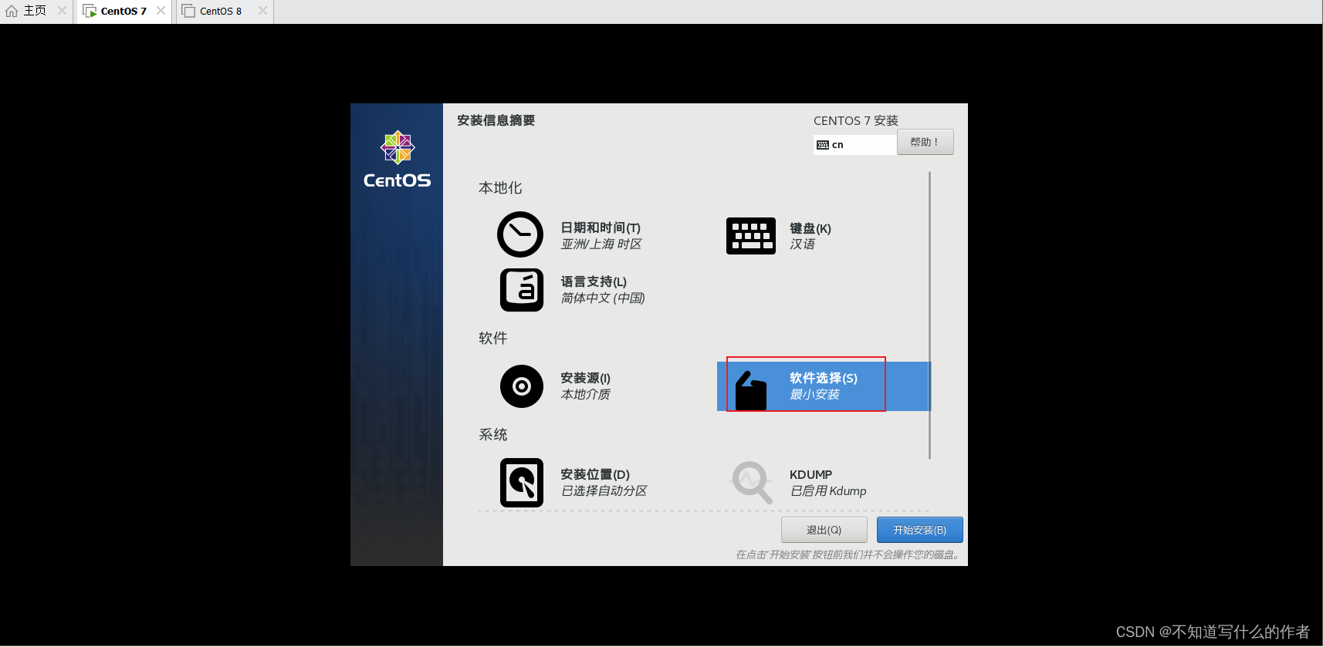Close the CentOS 7 tab
Viewport: 1323px width, 647px height.
(161, 11)
